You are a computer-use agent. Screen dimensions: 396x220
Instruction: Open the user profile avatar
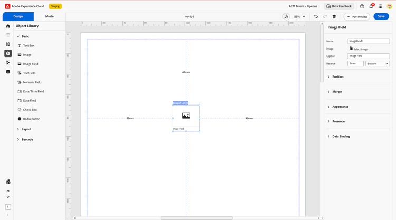tap(390, 6)
